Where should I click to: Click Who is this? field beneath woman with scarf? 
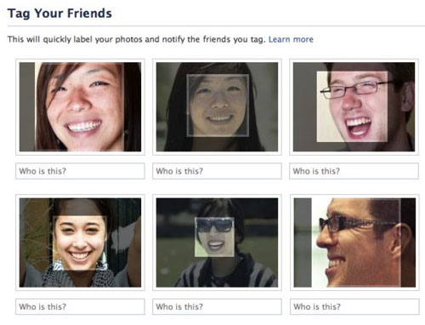click(80, 306)
